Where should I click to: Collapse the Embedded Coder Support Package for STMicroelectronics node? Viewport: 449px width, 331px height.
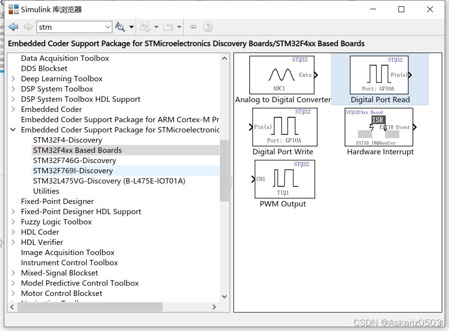(x=13, y=129)
